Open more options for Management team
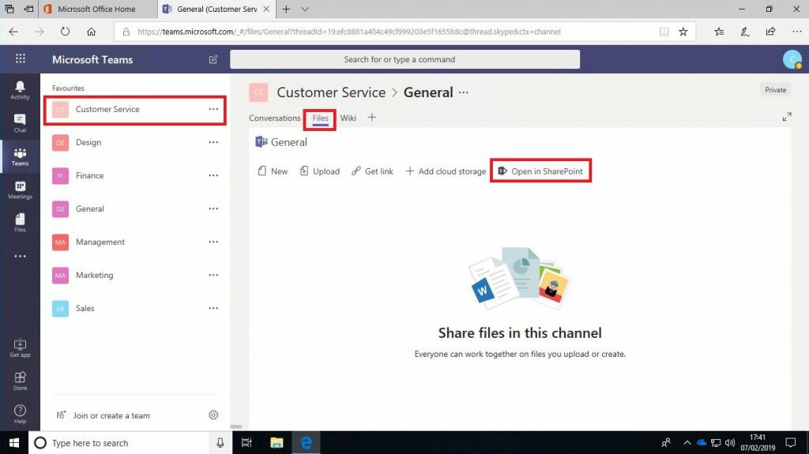 pyautogui.click(x=213, y=242)
